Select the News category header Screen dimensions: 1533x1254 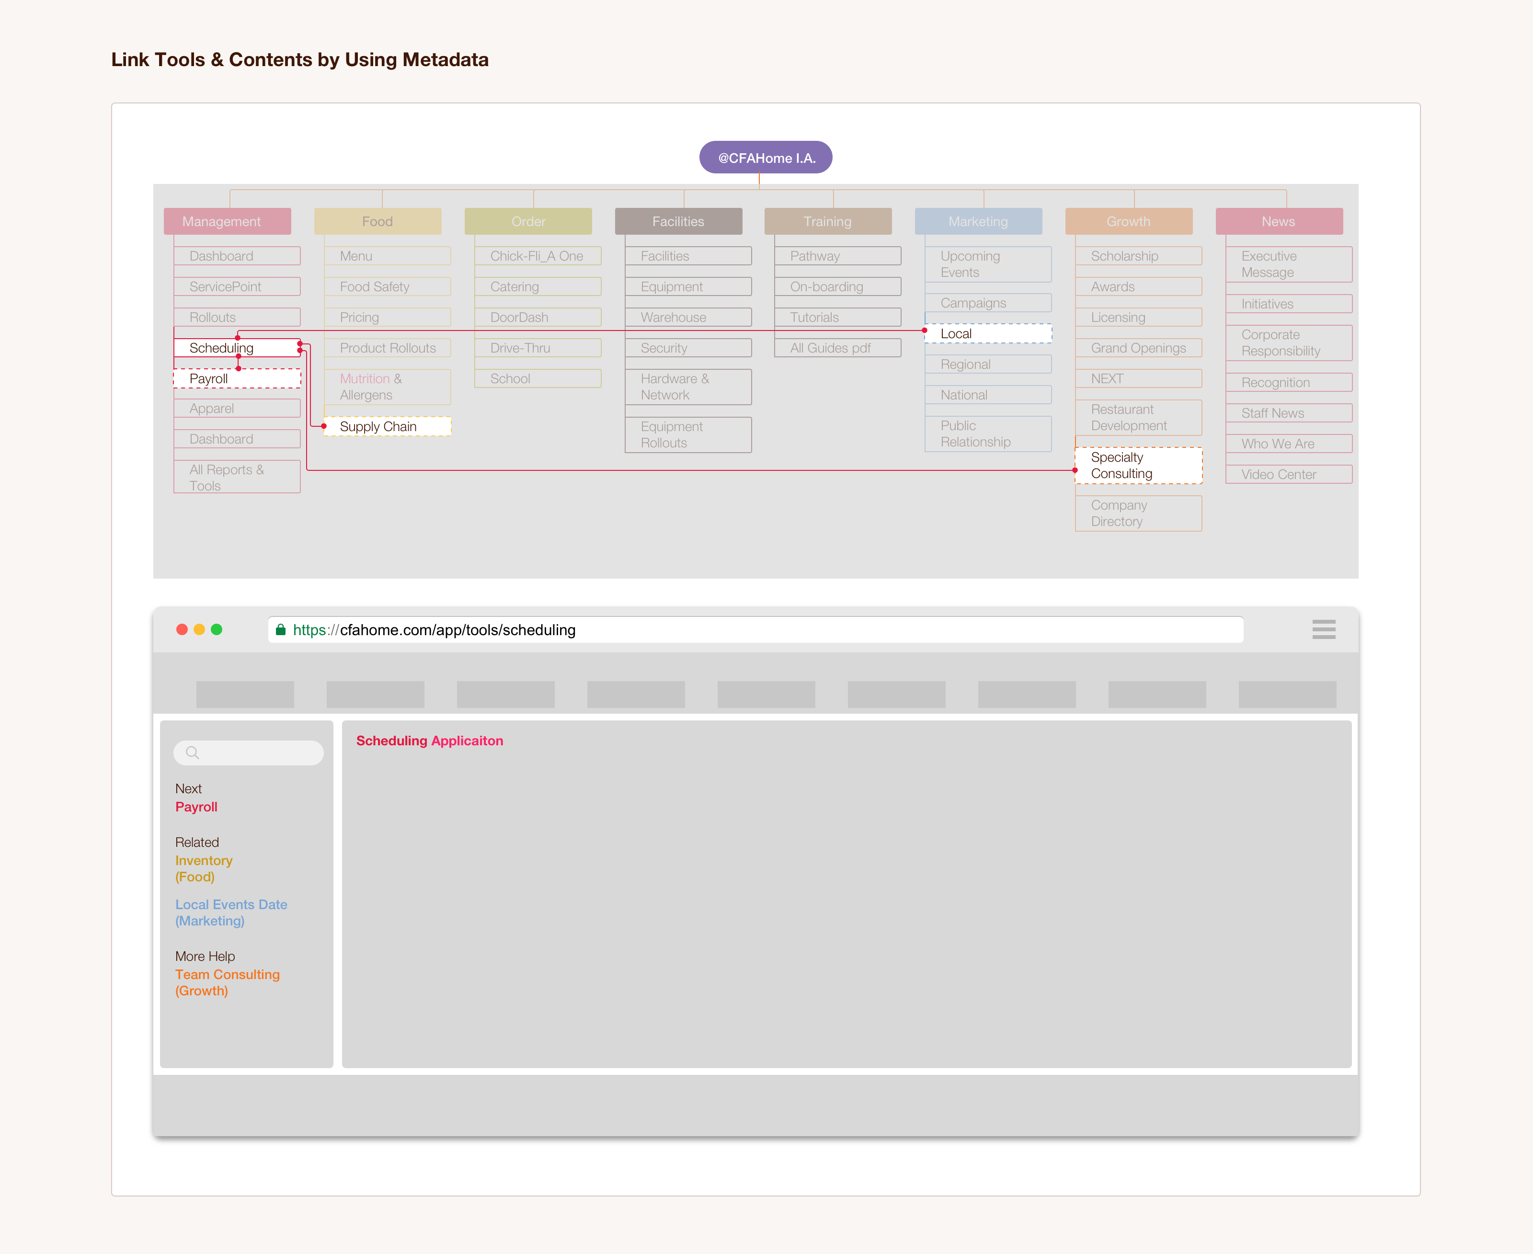point(1279,221)
